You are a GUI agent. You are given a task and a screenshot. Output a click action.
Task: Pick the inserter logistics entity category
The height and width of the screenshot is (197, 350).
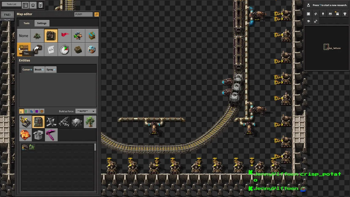(25, 122)
